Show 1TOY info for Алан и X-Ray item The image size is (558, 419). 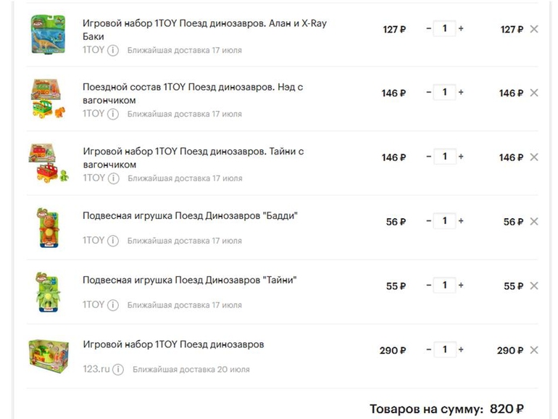coord(113,50)
